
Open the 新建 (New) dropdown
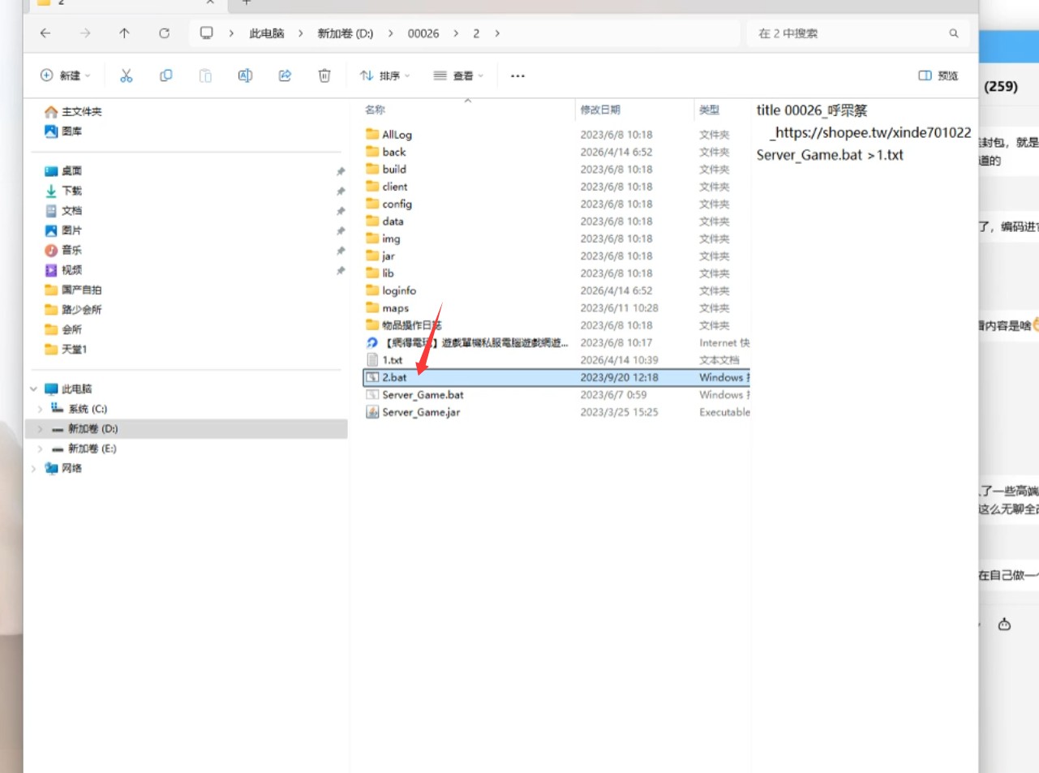[x=65, y=75]
